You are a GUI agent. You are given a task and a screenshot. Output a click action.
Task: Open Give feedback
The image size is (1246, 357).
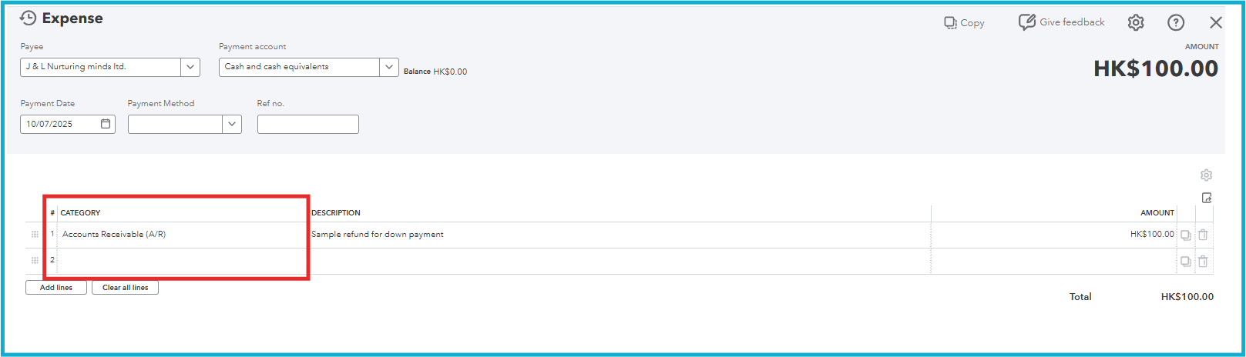pos(1062,22)
